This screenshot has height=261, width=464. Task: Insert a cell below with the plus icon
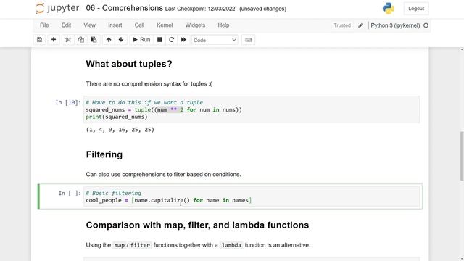(54, 40)
